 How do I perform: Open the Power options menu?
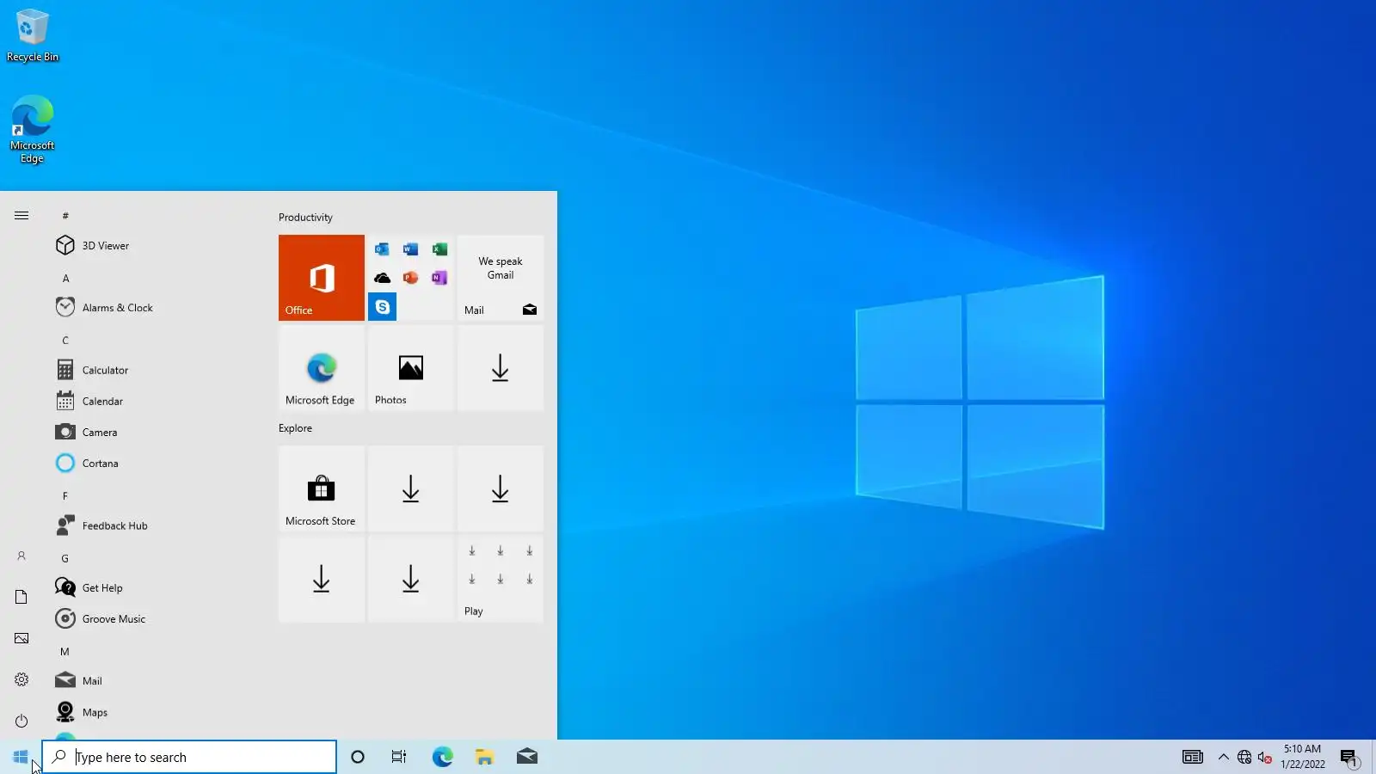point(21,721)
